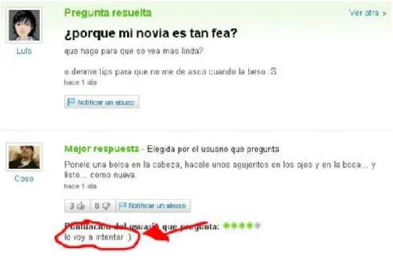Open Coso's profile photo
Screen dimensions: 393x260
(24, 157)
